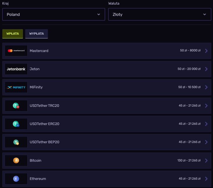Screen dimensions: 213x188
Task: Choose the USDTether BEP20 coin icon
Action: [x=16, y=142]
